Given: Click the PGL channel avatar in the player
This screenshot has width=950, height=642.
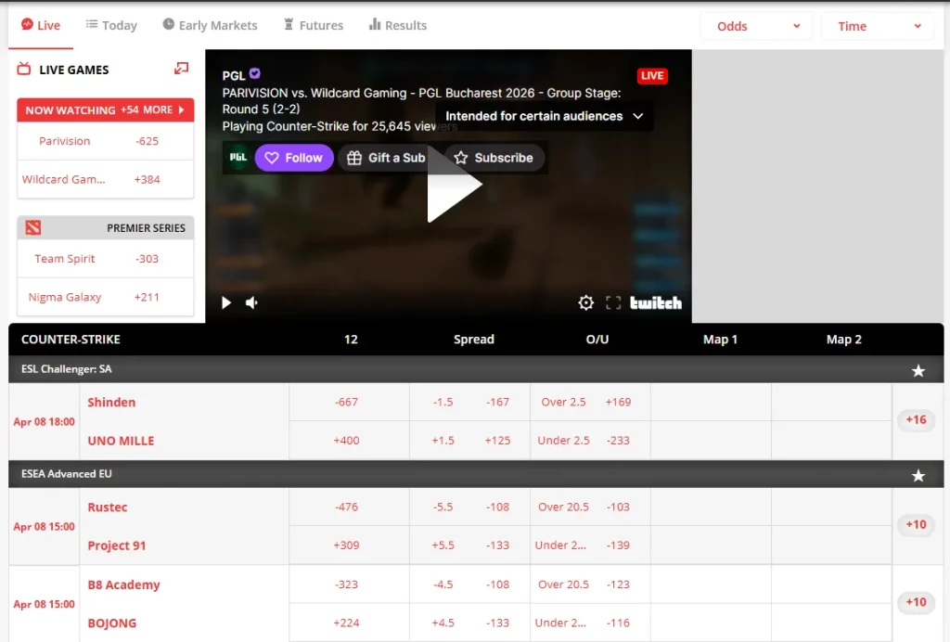Looking at the screenshot, I should (x=237, y=158).
